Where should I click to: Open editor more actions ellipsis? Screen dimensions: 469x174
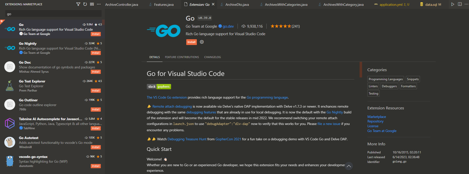click(x=466, y=4)
